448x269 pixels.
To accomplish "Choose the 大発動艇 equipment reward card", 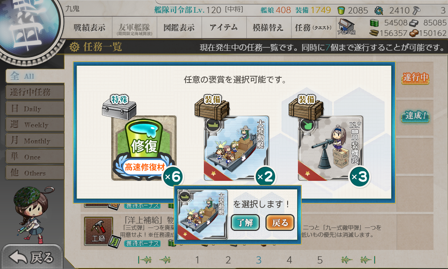I will pos(236,148).
